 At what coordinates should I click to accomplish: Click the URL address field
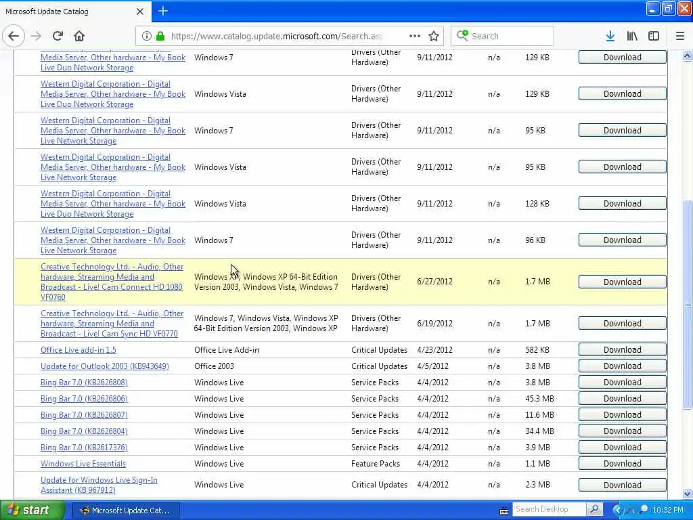click(277, 37)
